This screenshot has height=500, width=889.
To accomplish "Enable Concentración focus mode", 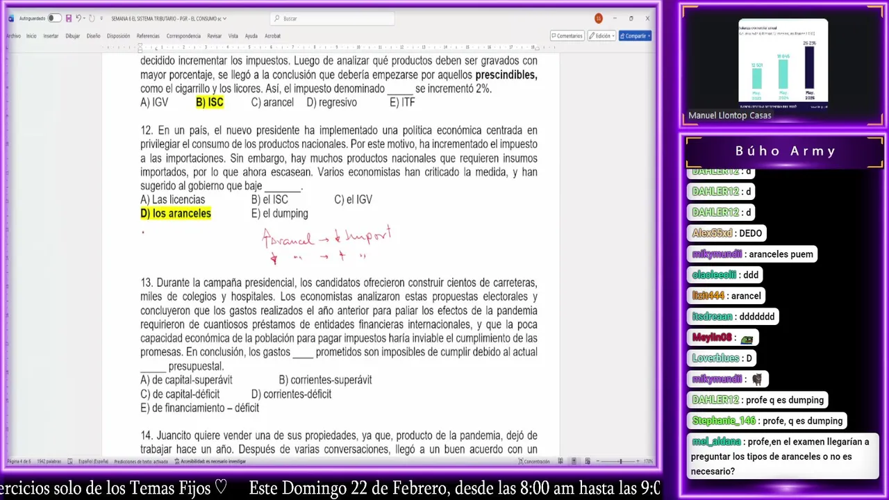I will [x=533, y=461].
